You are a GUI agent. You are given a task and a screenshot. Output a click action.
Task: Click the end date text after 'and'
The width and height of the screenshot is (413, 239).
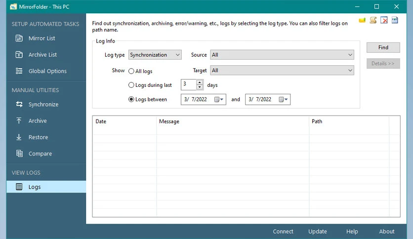coord(260,99)
